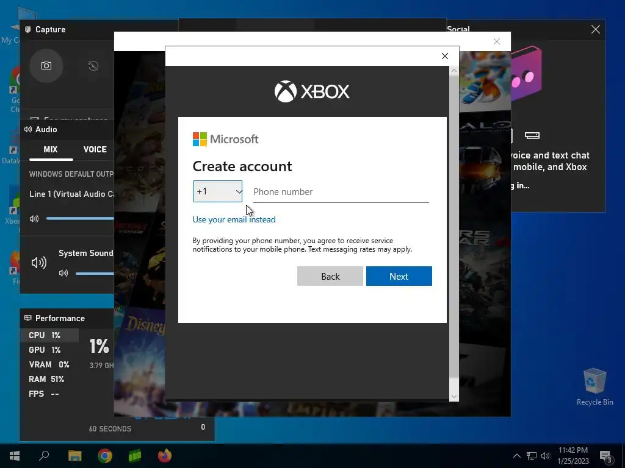Switch to the VOICE tab in Audio
Screen dimensions: 625x468
pyautogui.click(x=95, y=150)
